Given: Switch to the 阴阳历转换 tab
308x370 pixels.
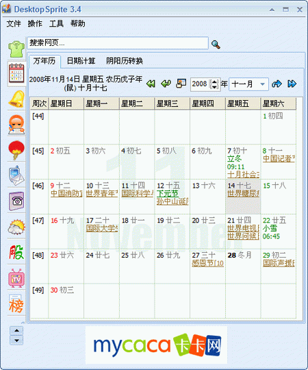Looking at the screenshot, I should tap(125, 61).
